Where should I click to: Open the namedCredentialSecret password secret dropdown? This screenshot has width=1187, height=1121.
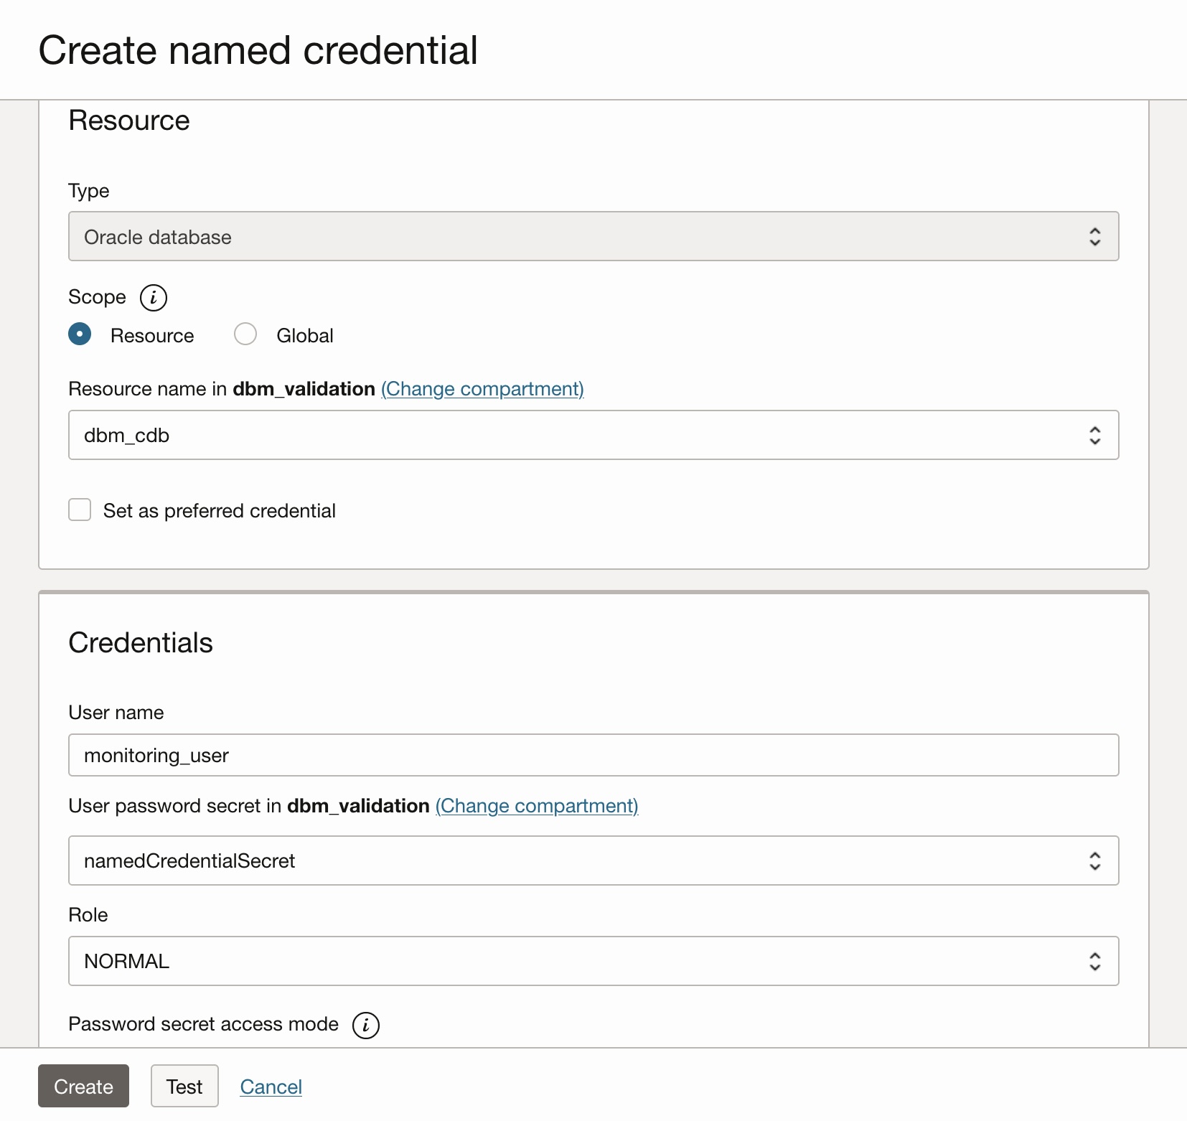click(x=574, y=861)
